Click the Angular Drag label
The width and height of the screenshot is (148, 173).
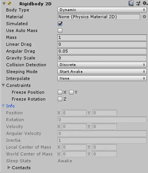(x=20, y=51)
